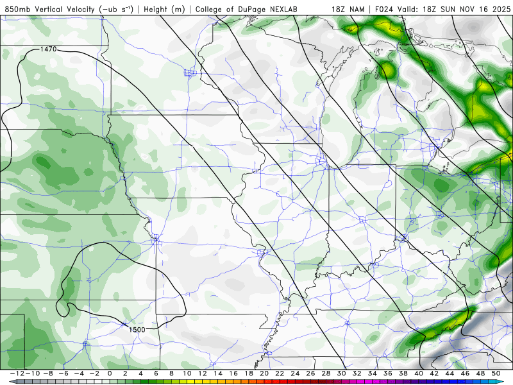Click the 12 value on the color scale

point(202,373)
